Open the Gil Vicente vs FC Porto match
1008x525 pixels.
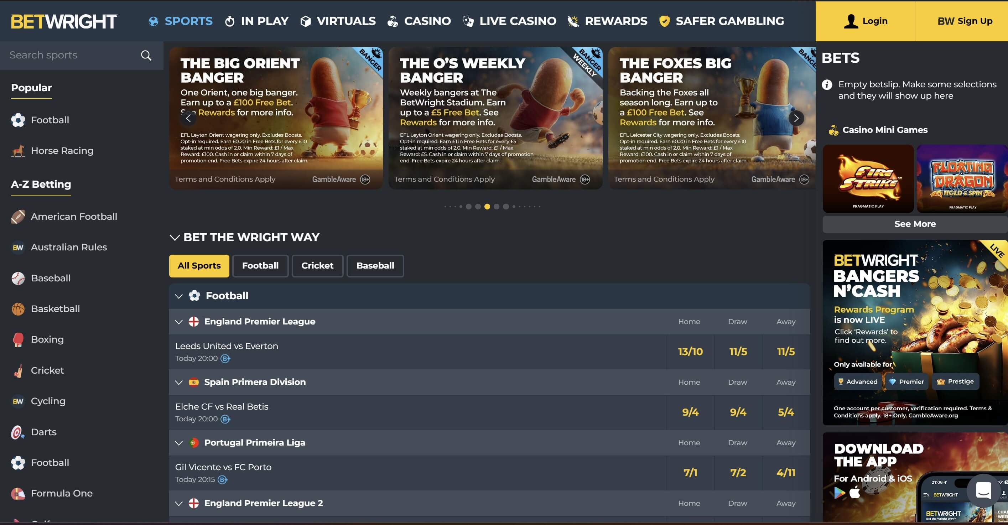point(223,468)
